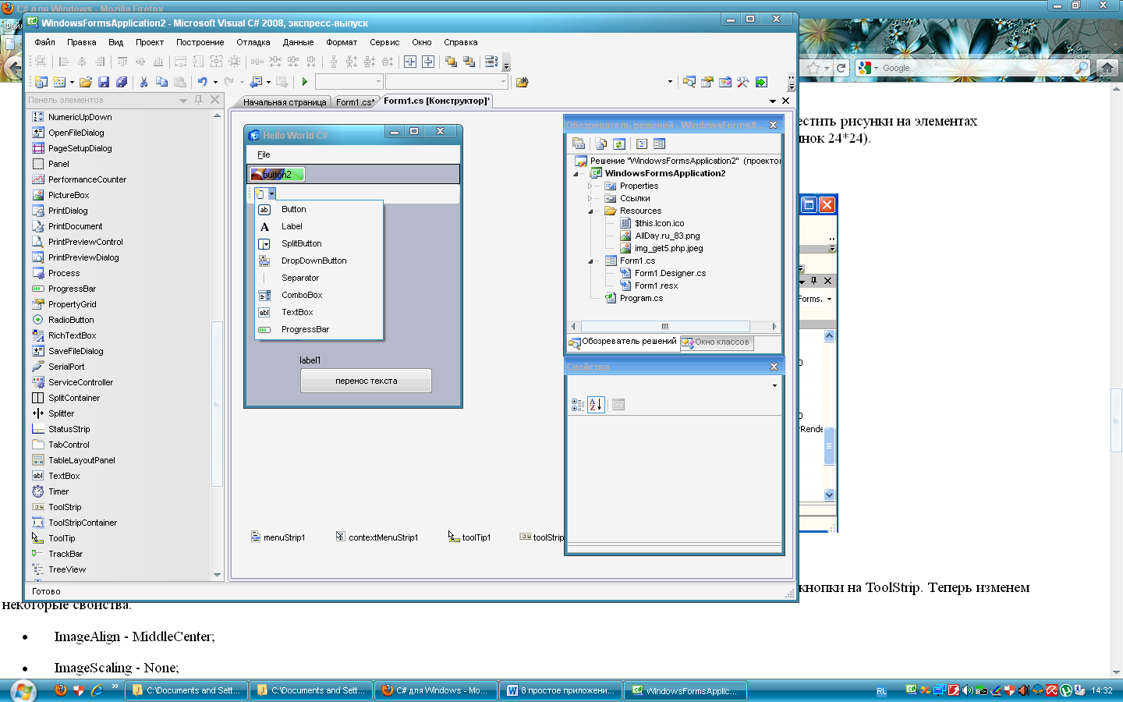Viewport: 1123px width, 702px height.
Task: Click Center Horizontally layout icon
Action: (410, 62)
